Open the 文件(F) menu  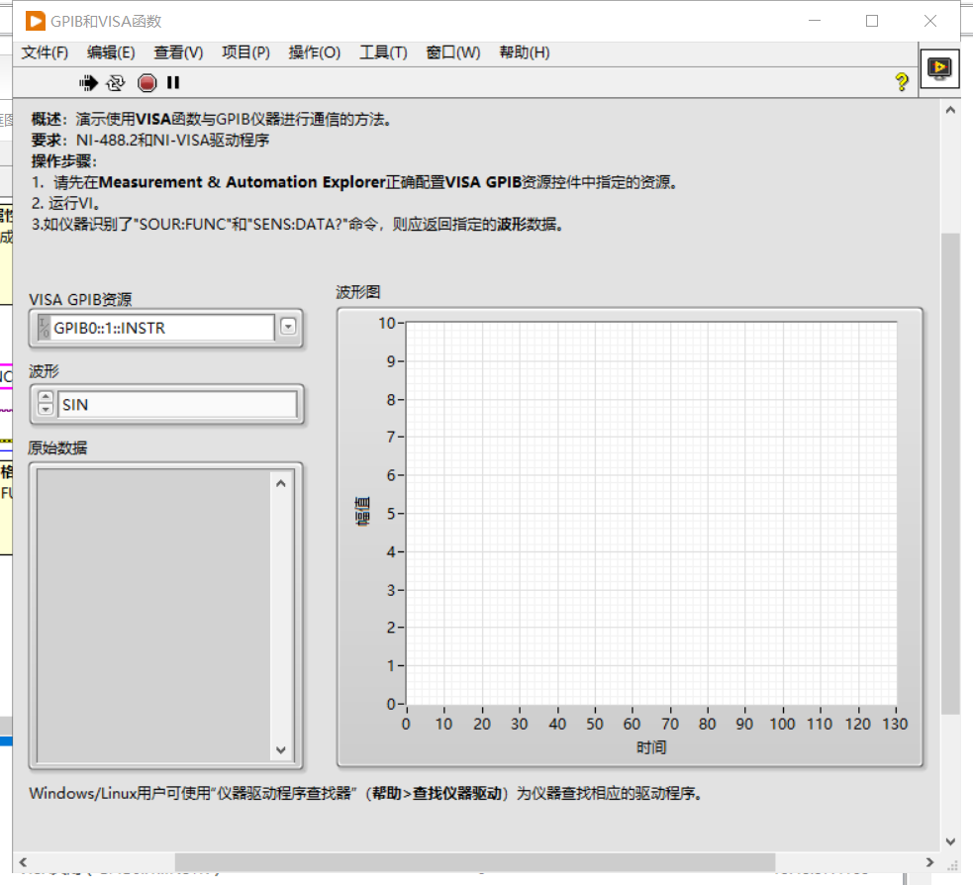coord(45,52)
